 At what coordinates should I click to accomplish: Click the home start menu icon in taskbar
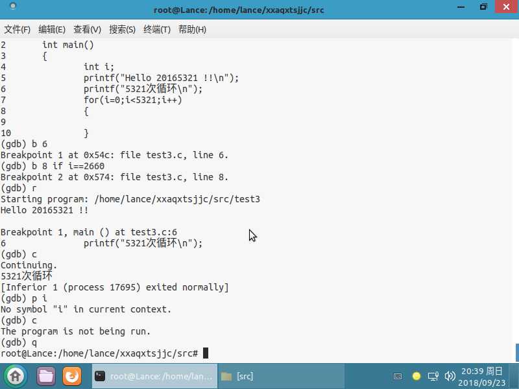click(x=15, y=376)
